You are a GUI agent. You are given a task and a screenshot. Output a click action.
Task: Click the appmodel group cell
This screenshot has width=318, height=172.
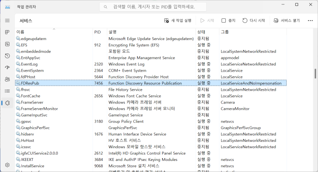(x=230, y=58)
